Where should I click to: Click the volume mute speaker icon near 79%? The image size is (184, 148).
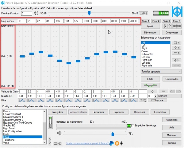[59, 133]
